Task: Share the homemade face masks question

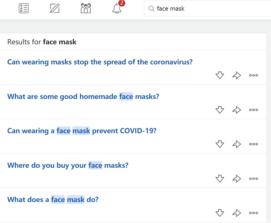Action: (x=237, y=110)
